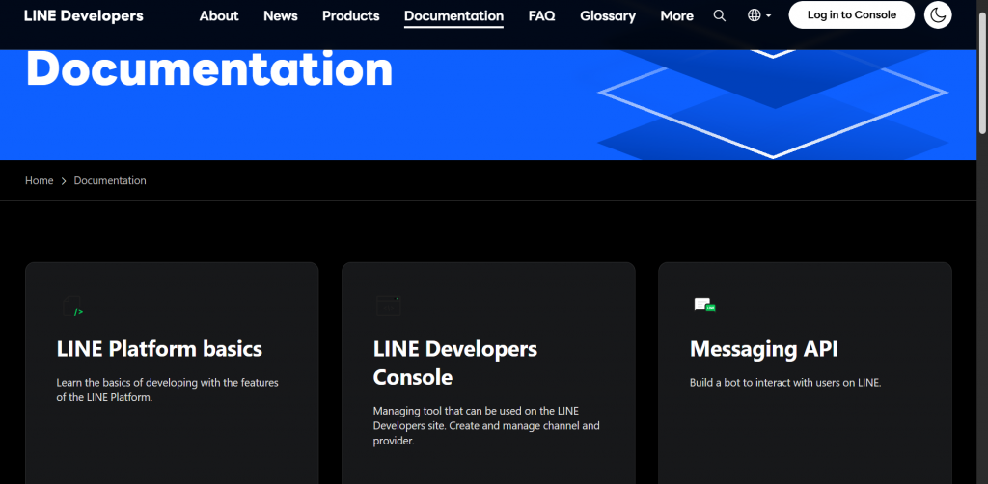
Task: Open the Products menu item
Action: tap(351, 15)
